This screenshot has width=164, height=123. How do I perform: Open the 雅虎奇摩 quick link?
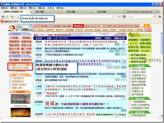pos(133,51)
